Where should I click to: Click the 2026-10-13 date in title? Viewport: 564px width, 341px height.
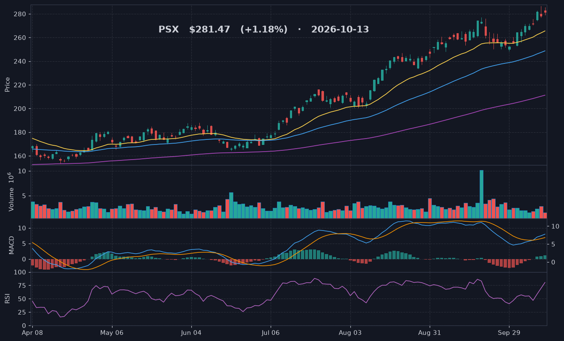click(x=340, y=30)
